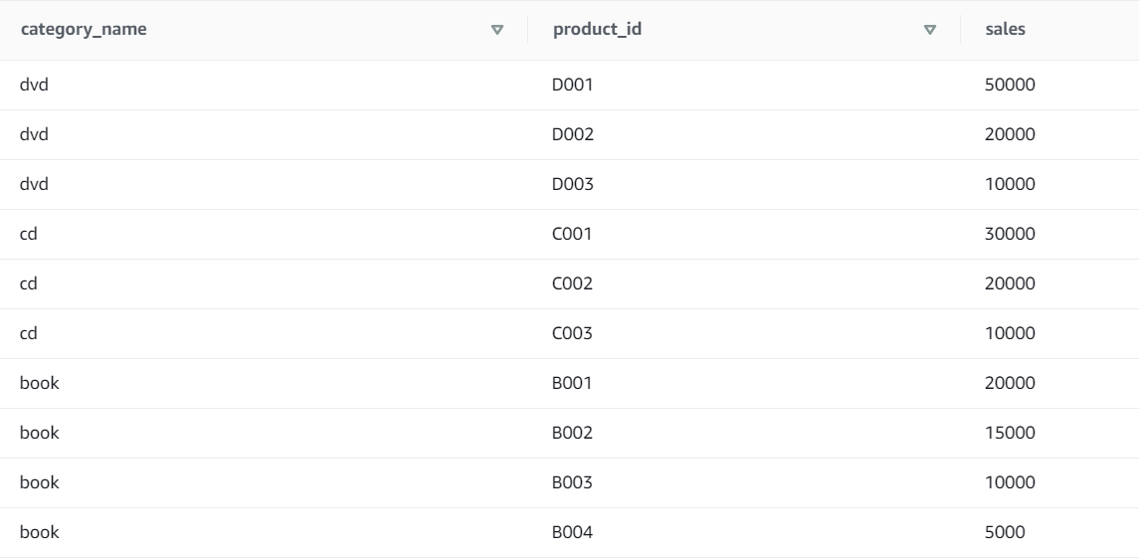Select the B001 product cell

(573, 384)
